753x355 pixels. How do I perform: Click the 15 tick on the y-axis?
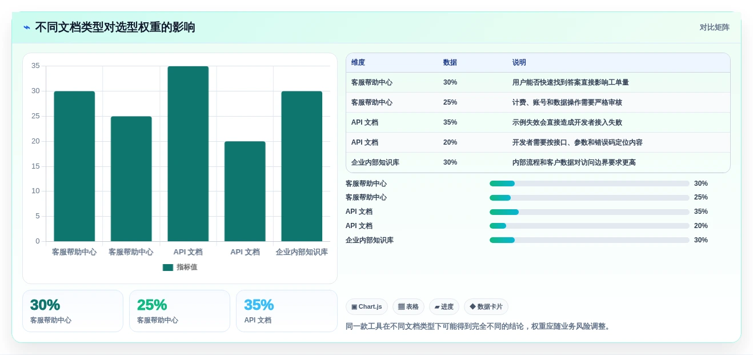coord(35,166)
